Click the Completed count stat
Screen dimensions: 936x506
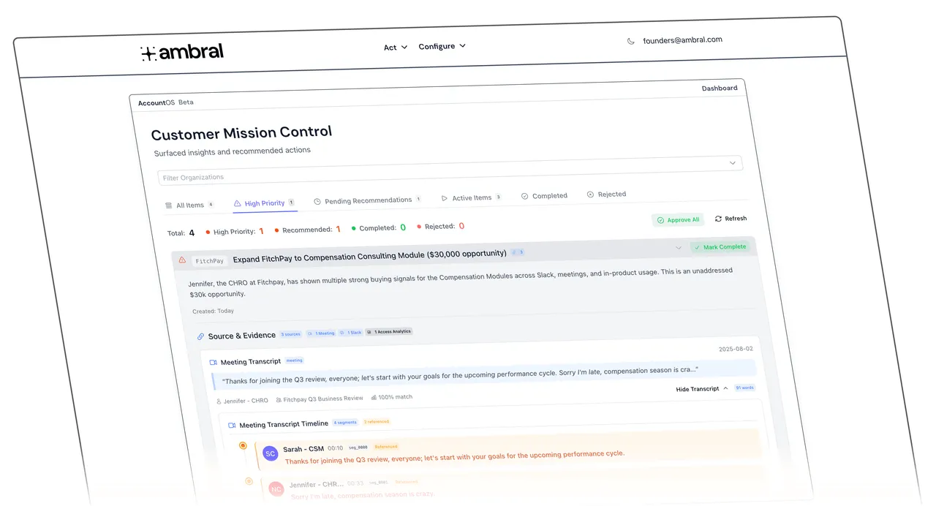[x=379, y=228]
